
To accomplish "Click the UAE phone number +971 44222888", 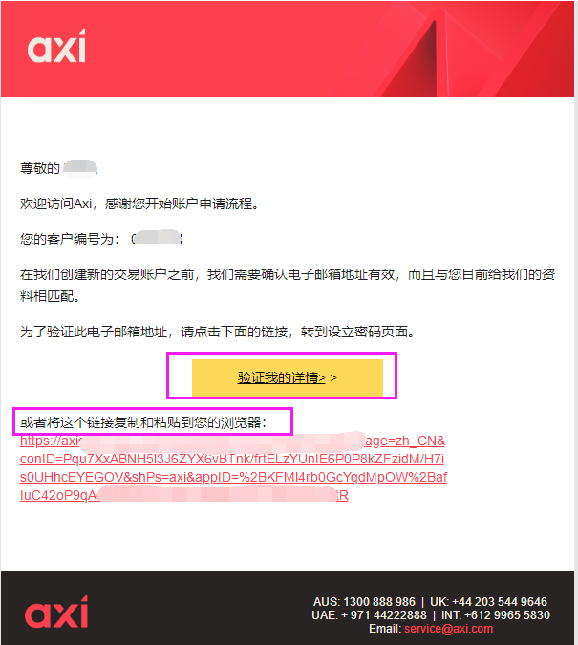I will (384, 615).
